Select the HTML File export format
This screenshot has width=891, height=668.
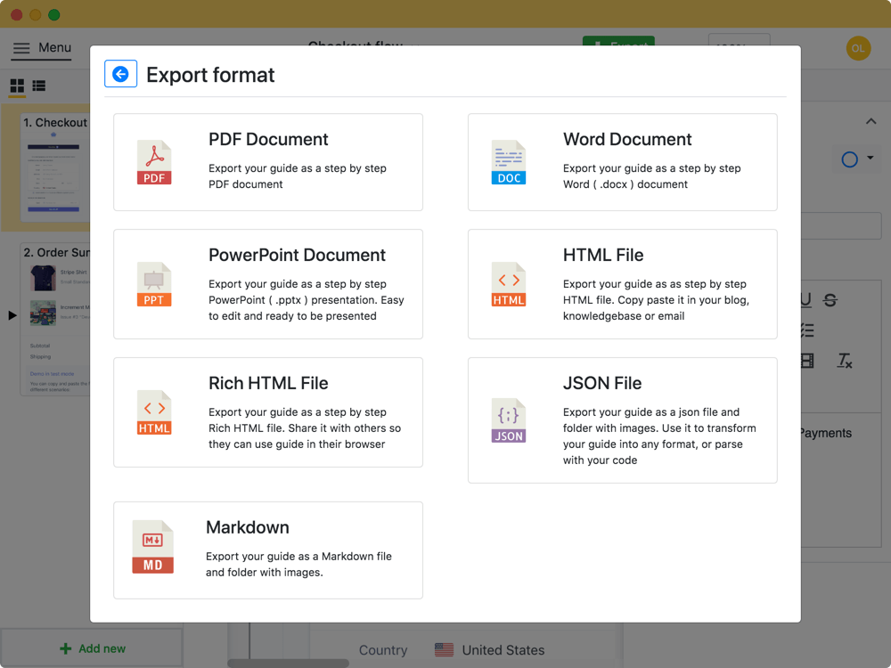622,285
